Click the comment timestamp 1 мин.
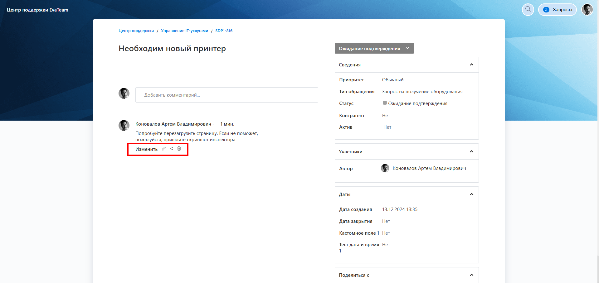The width and height of the screenshot is (599, 283). coord(227,124)
